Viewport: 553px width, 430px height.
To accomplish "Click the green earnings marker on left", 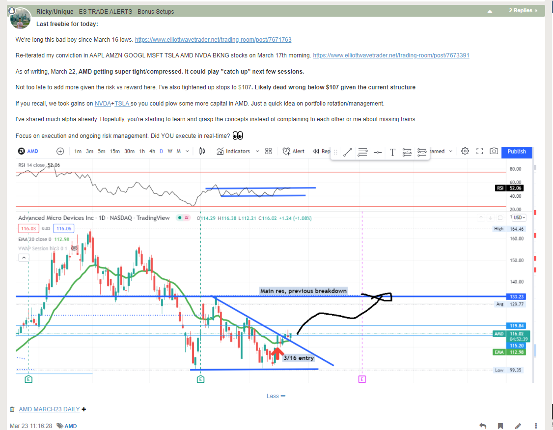I will pos(28,379).
